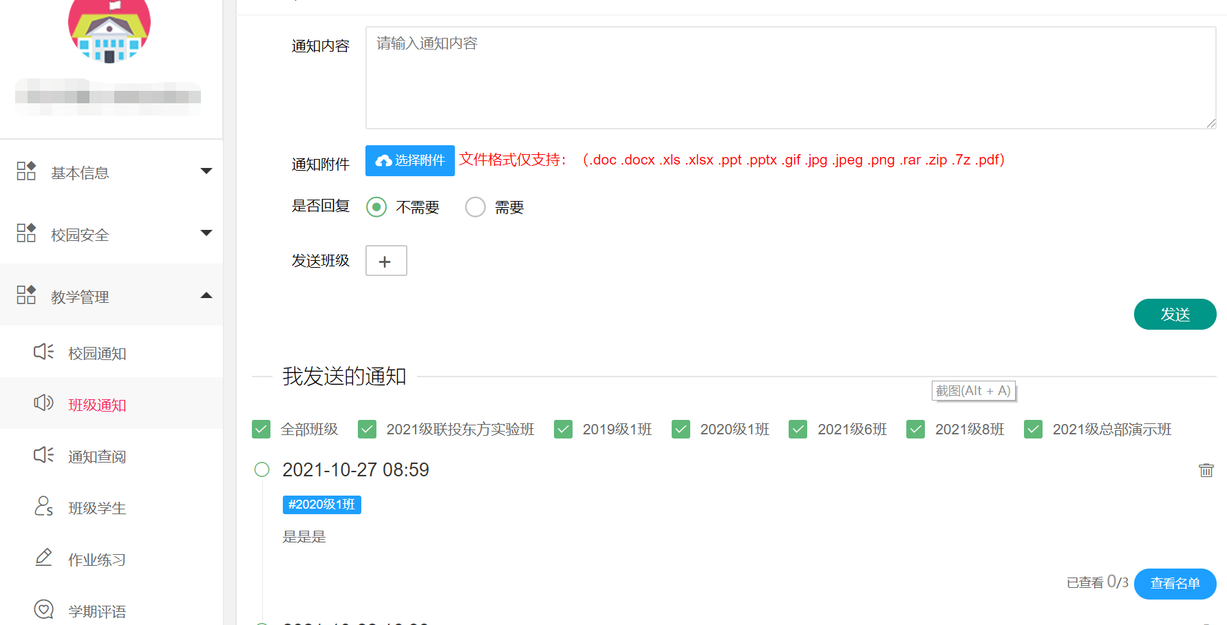Delete the 2021-10-27 notice via trash icon
Image resolution: width=1227 pixels, height=625 pixels.
(x=1206, y=470)
